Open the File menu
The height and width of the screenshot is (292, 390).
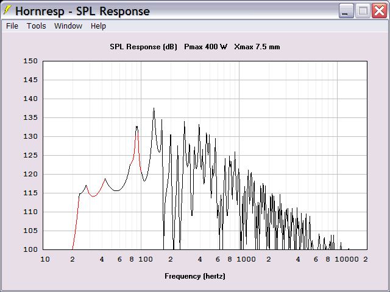click(12, 26)
